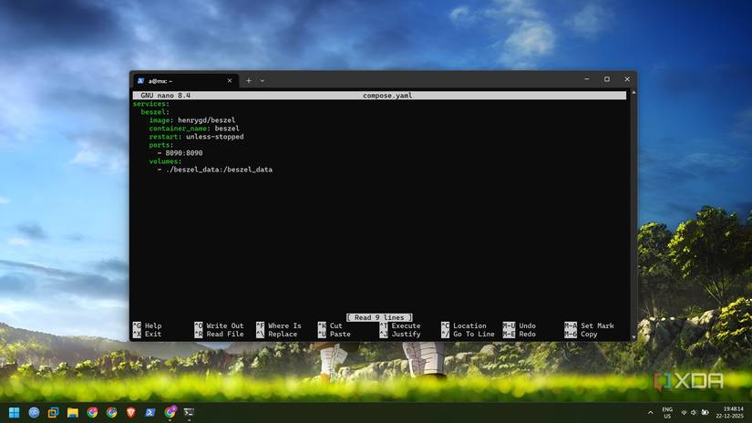Click the ^T Execute shortcut label

pyautogui.click(x=400, y=325)
